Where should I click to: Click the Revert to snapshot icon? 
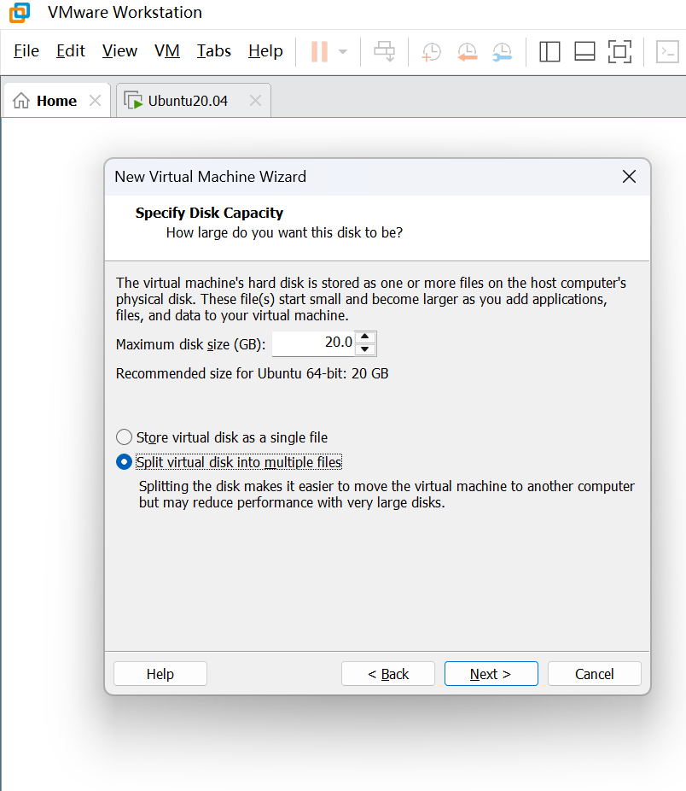pos(467,51)
